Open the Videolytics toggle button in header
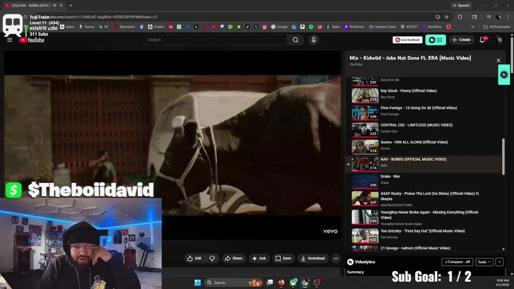 pyautogui.click(x=435, y=40)
